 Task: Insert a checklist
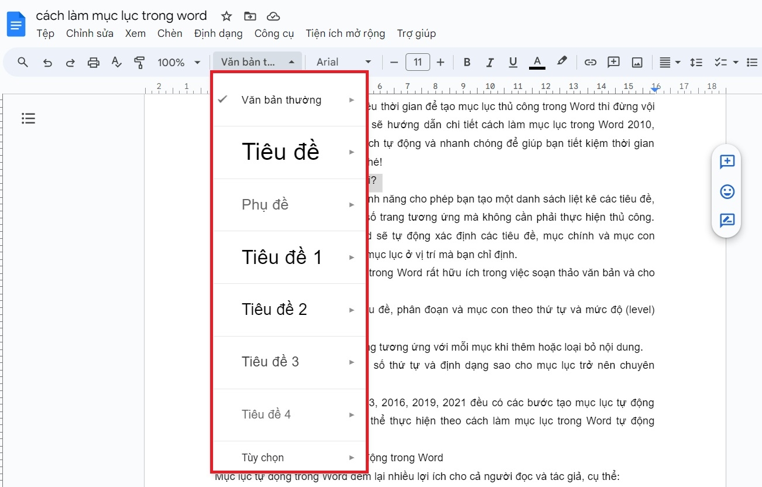pyautogui.click(x=720, y=62)
